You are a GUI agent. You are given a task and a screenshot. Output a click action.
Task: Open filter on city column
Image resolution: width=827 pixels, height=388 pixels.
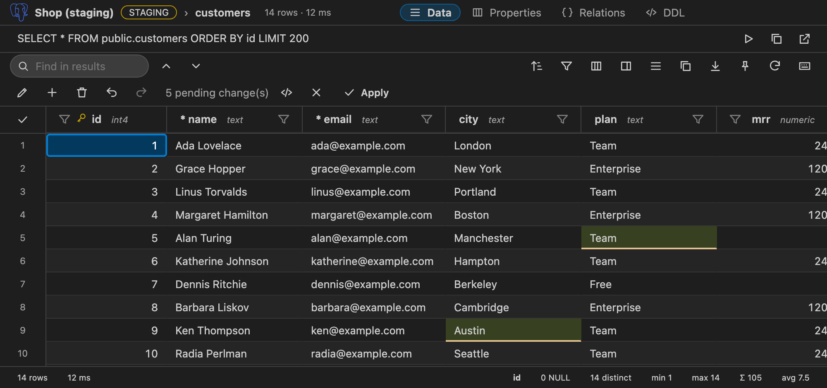click(562, 119)
